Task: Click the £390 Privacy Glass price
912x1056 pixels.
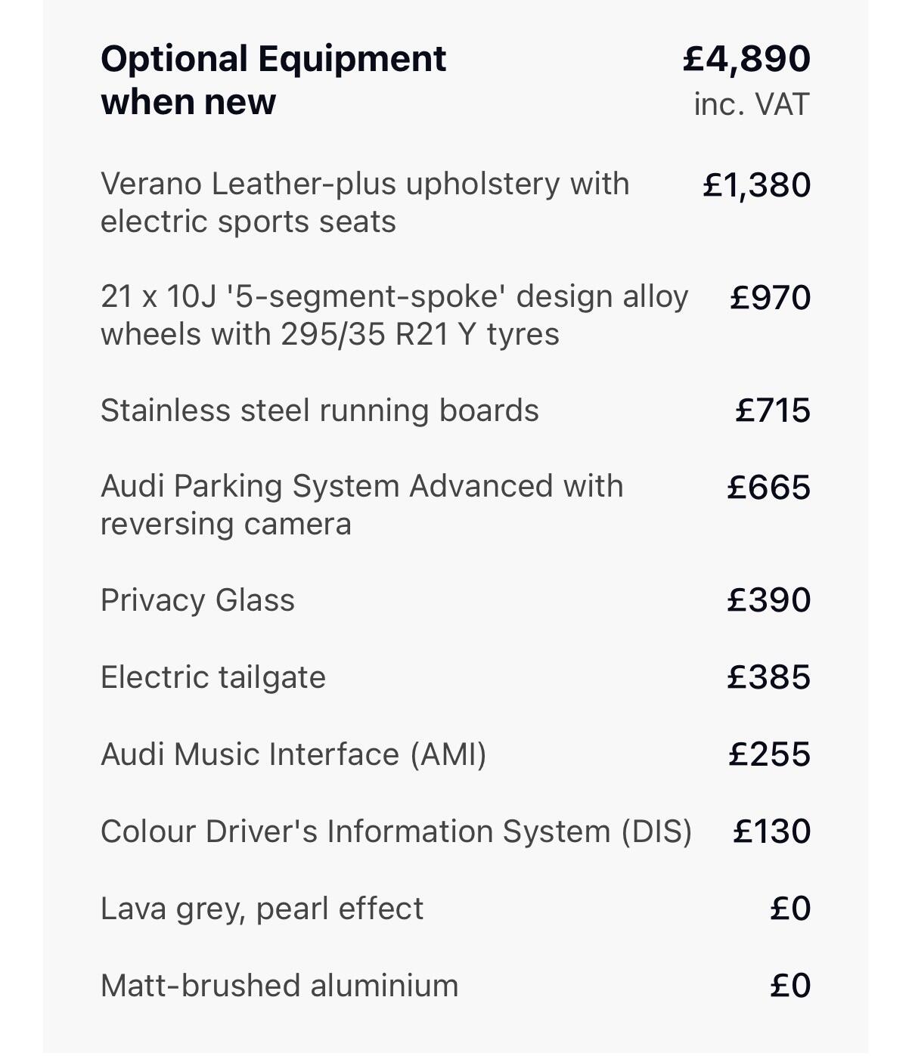Action: 768,600
